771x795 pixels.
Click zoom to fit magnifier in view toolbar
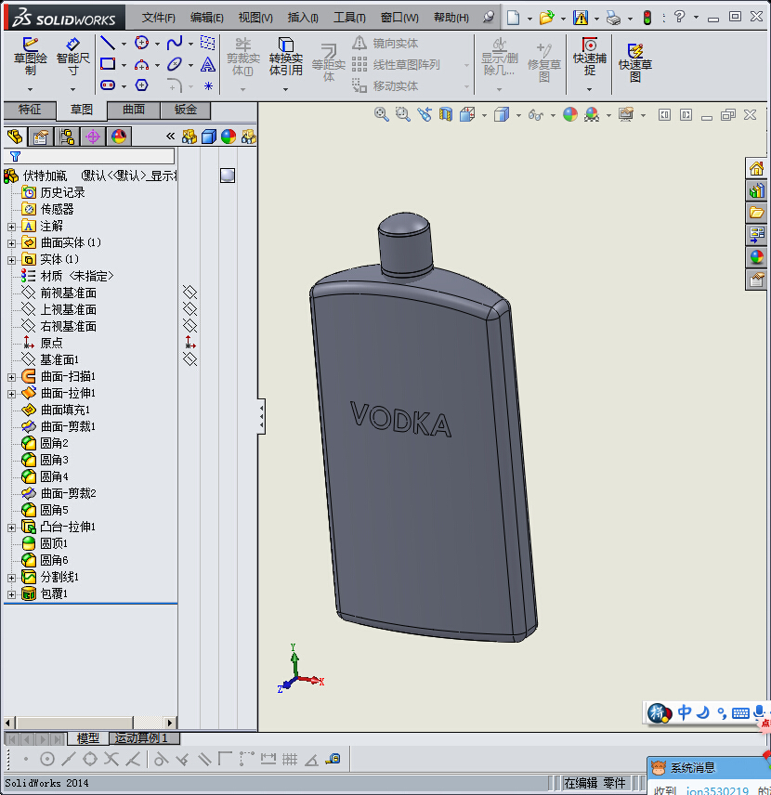click(x=381, y=114)
